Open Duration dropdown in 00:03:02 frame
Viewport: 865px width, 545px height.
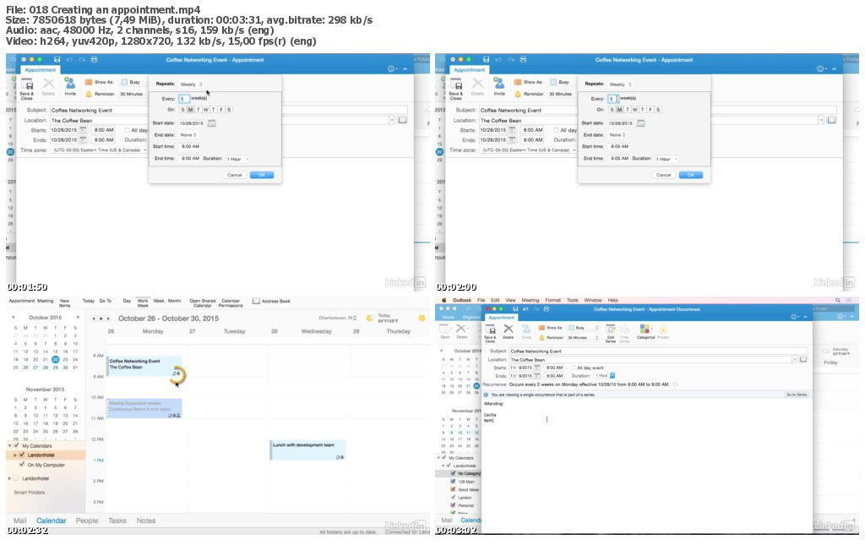[605, 376]
